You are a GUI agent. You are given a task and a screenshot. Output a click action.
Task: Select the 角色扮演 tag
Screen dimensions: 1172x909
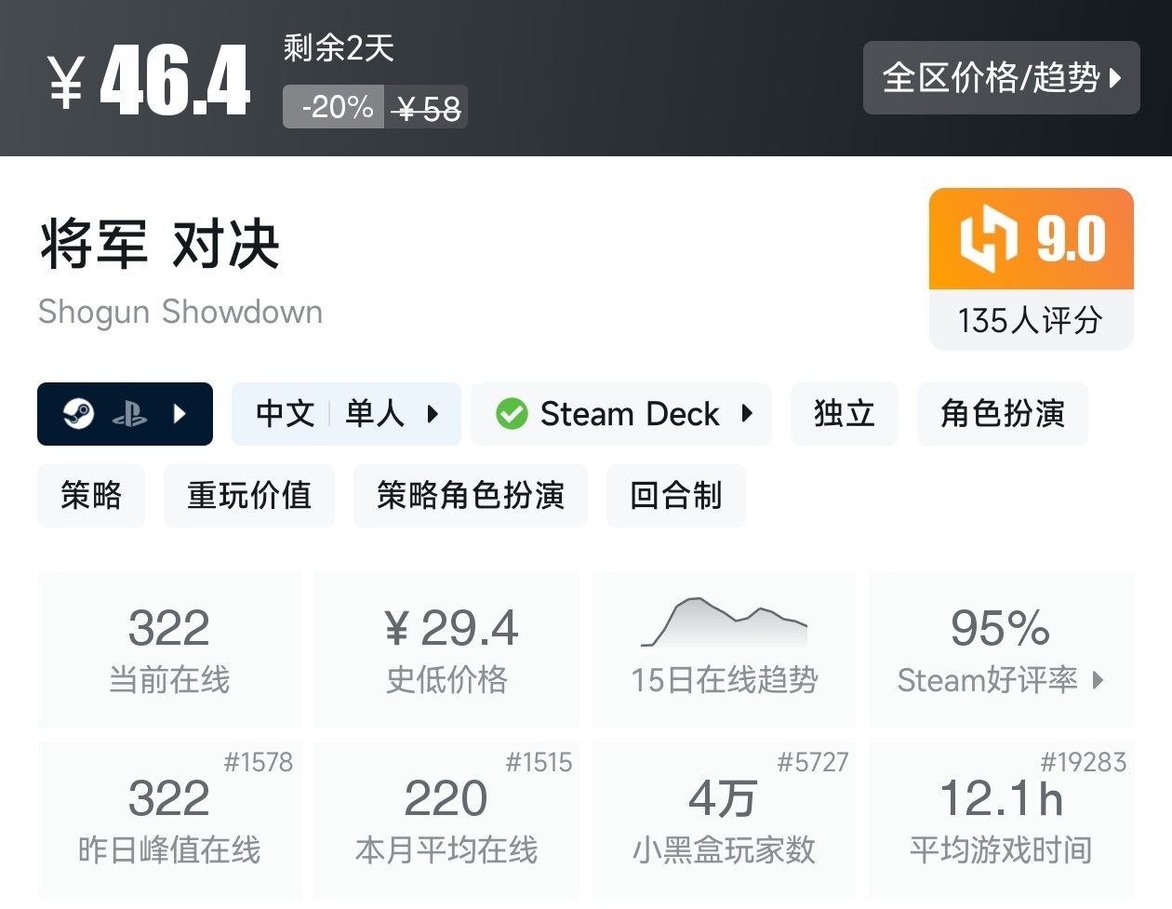click(1002, 413)
